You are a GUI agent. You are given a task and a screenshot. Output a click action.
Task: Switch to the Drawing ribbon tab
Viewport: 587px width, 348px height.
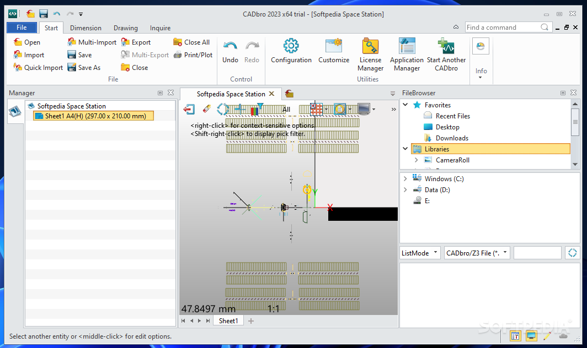click(x=126, y=28)
